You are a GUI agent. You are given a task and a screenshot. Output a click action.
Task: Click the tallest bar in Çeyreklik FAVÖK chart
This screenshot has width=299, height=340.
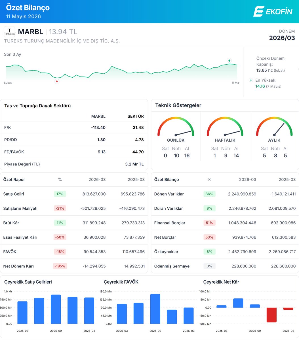pyautogui.click(x=155, y=309)
